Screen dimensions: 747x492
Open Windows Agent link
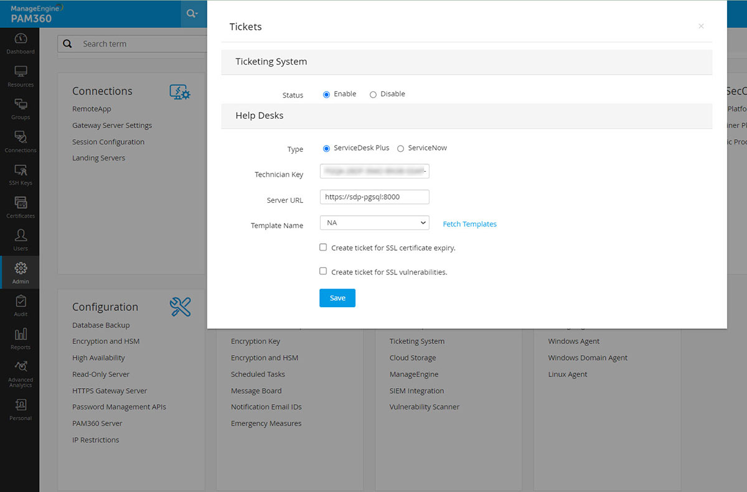coord(574,341)
